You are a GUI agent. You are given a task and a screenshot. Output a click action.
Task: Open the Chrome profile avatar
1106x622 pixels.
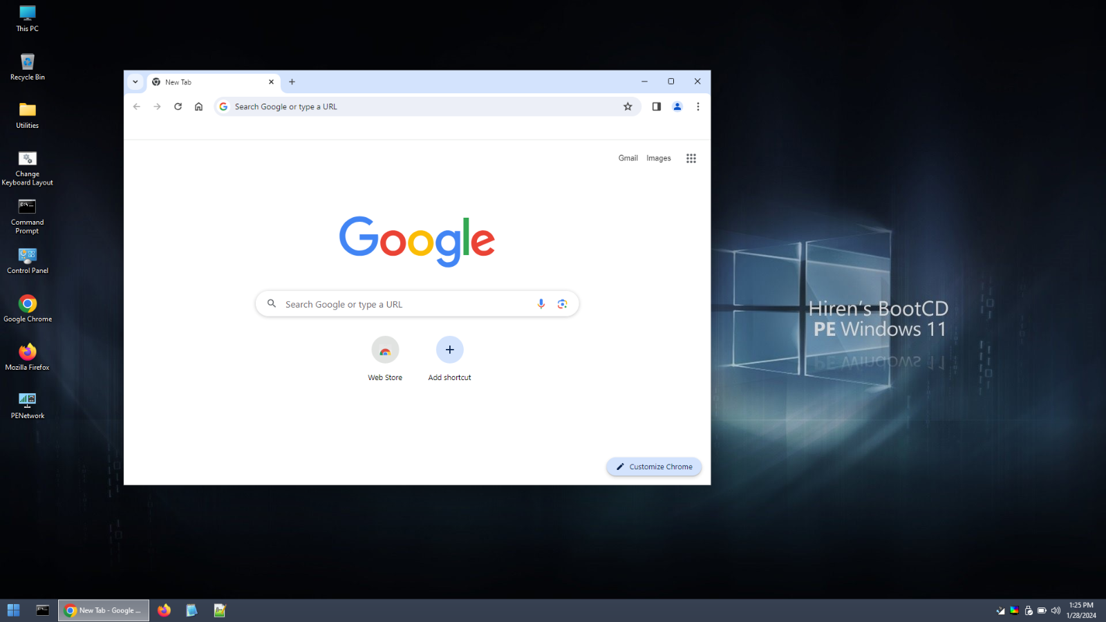pos(677,106)
